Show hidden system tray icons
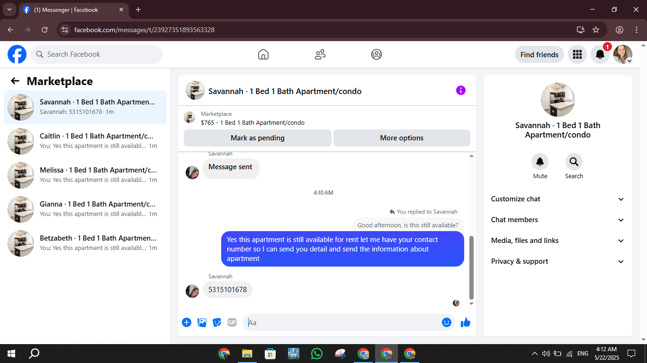 535,354
